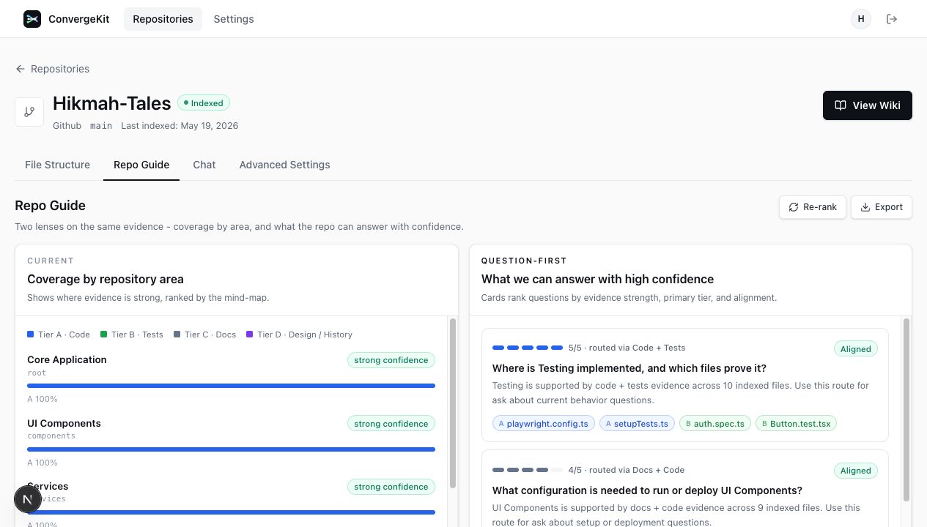
Task: Click the View Wiki button
Action: [x=868, y=105]
